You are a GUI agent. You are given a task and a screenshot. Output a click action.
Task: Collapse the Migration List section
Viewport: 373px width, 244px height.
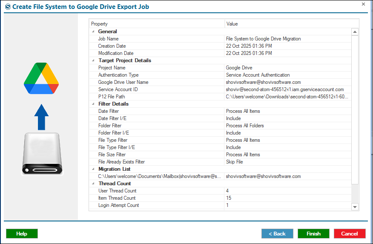(93, 169)
